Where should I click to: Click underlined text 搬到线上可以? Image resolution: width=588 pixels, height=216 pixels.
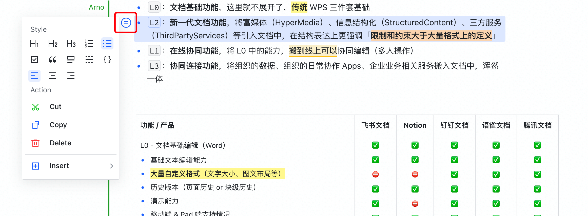coord(313,51)
